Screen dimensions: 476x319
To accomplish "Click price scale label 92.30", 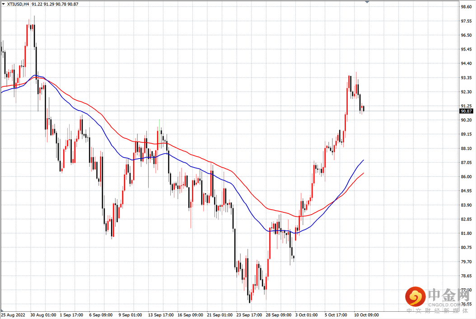I will point(466,91).
